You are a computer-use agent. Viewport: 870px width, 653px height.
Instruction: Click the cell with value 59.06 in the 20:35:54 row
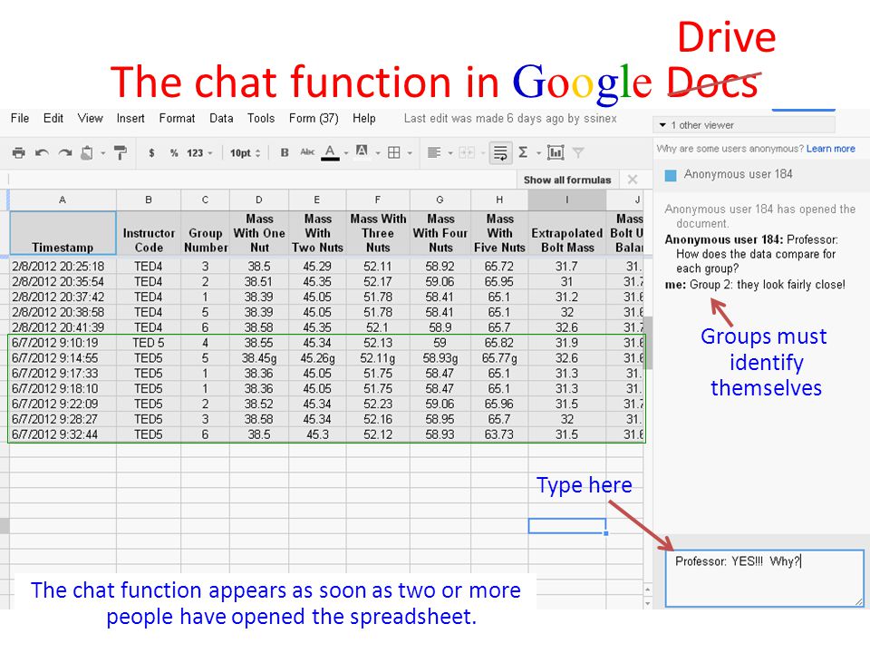(440, 282)
